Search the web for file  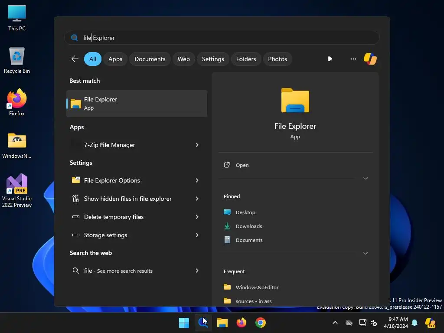tap(137, 271)
